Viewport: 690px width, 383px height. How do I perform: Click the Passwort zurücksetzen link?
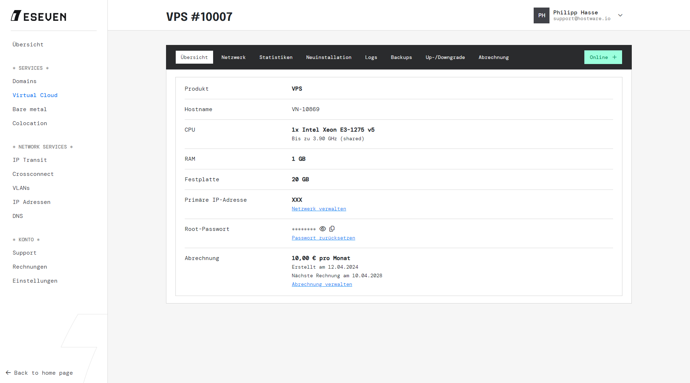tap(323, 238)
